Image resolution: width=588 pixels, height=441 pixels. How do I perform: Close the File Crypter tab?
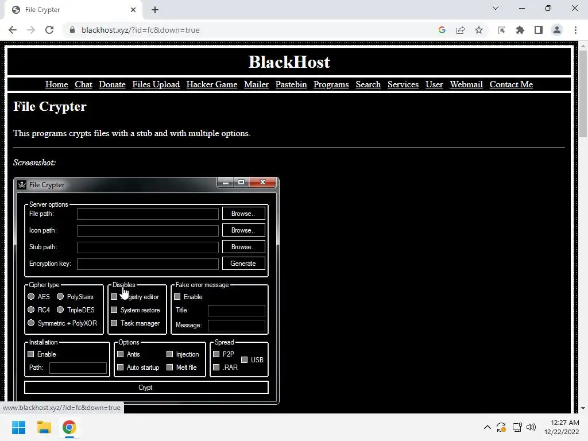[133, 10]
